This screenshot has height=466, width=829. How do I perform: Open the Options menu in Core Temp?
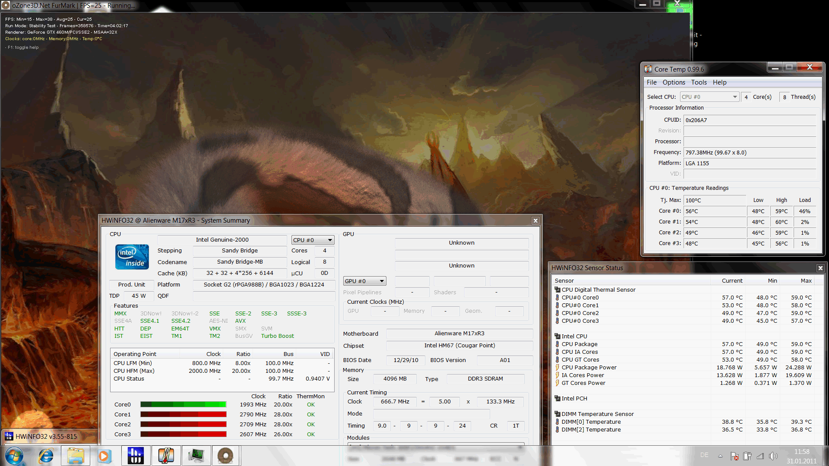(x=674, y=82)
